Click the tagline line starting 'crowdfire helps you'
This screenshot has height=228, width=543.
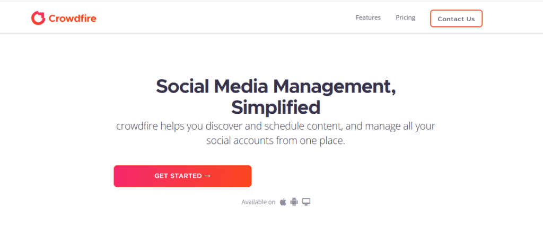tap(276, 126)
